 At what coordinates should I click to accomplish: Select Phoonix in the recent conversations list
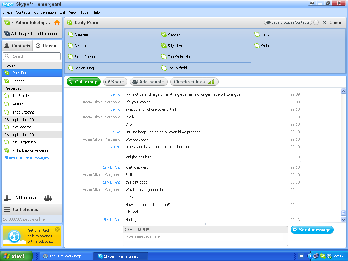32,81
